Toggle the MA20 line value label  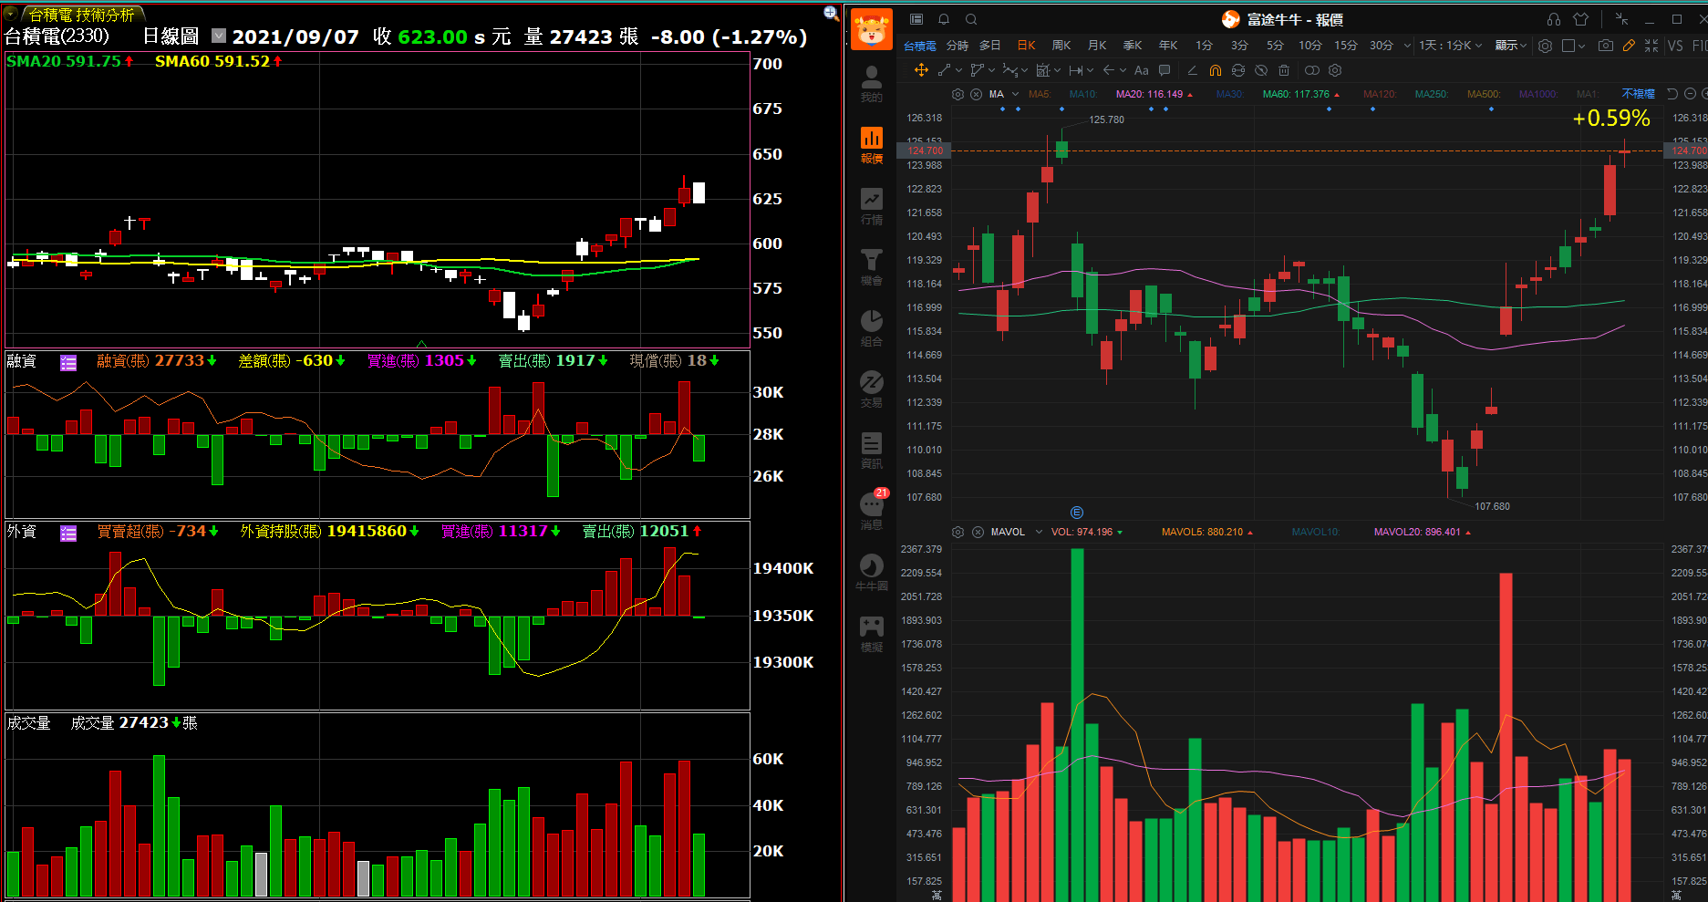tap(1154, 94)
